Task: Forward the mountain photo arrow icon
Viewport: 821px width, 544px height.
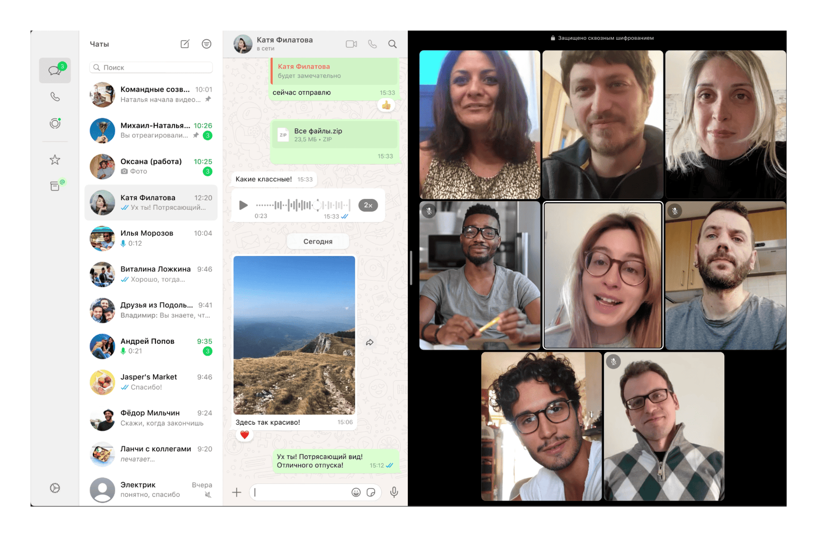Action: (x=370, y=342)
